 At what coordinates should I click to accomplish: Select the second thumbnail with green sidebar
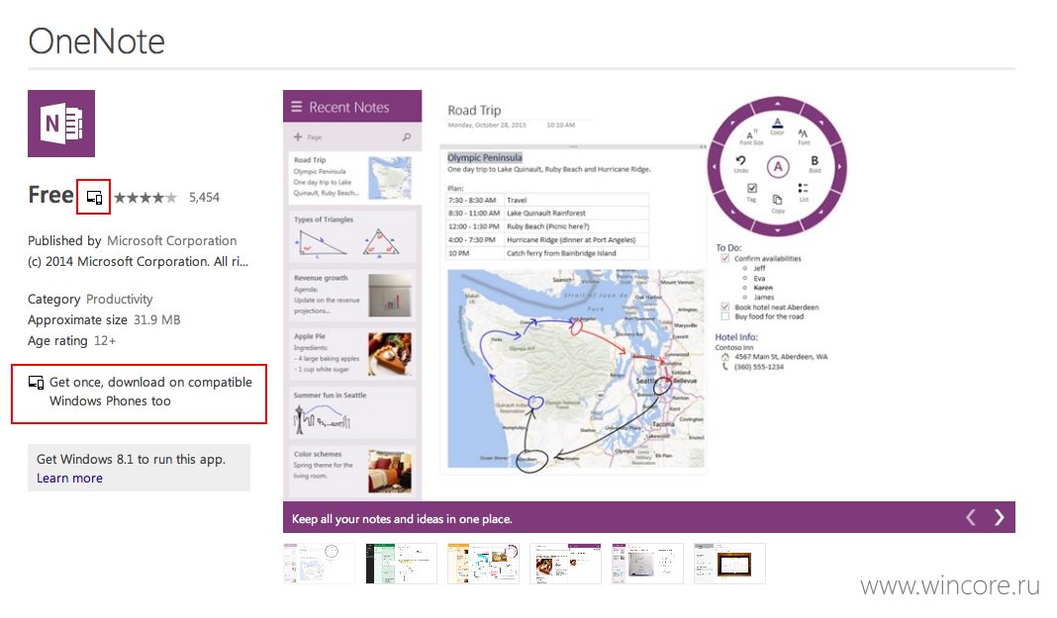401,564
